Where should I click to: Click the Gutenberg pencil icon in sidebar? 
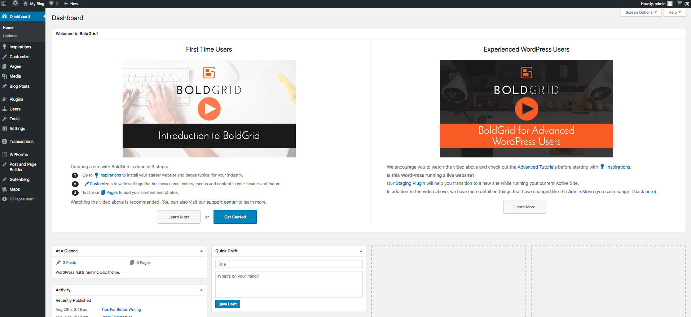[5, 179]
